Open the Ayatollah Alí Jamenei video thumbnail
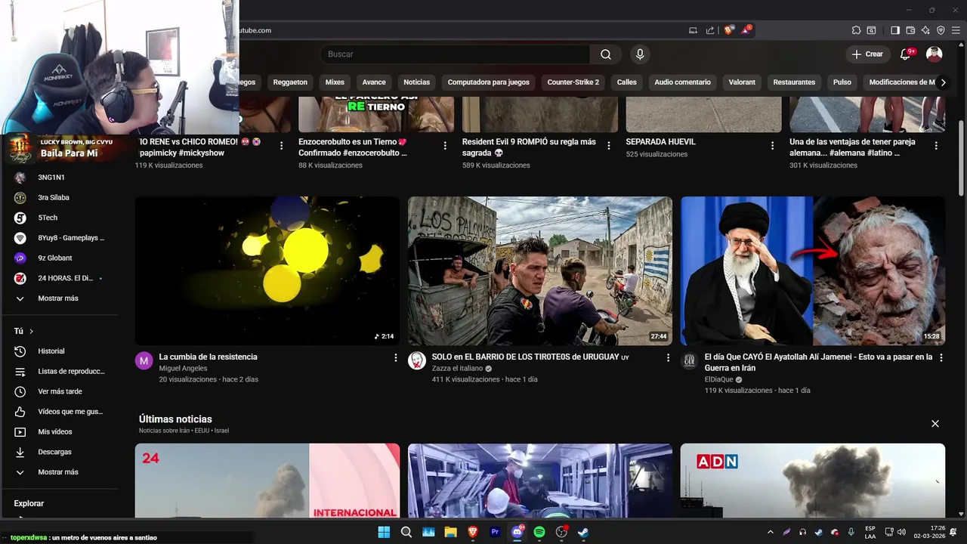The height and width of the screenshot is (544, 967). point(813,270)
